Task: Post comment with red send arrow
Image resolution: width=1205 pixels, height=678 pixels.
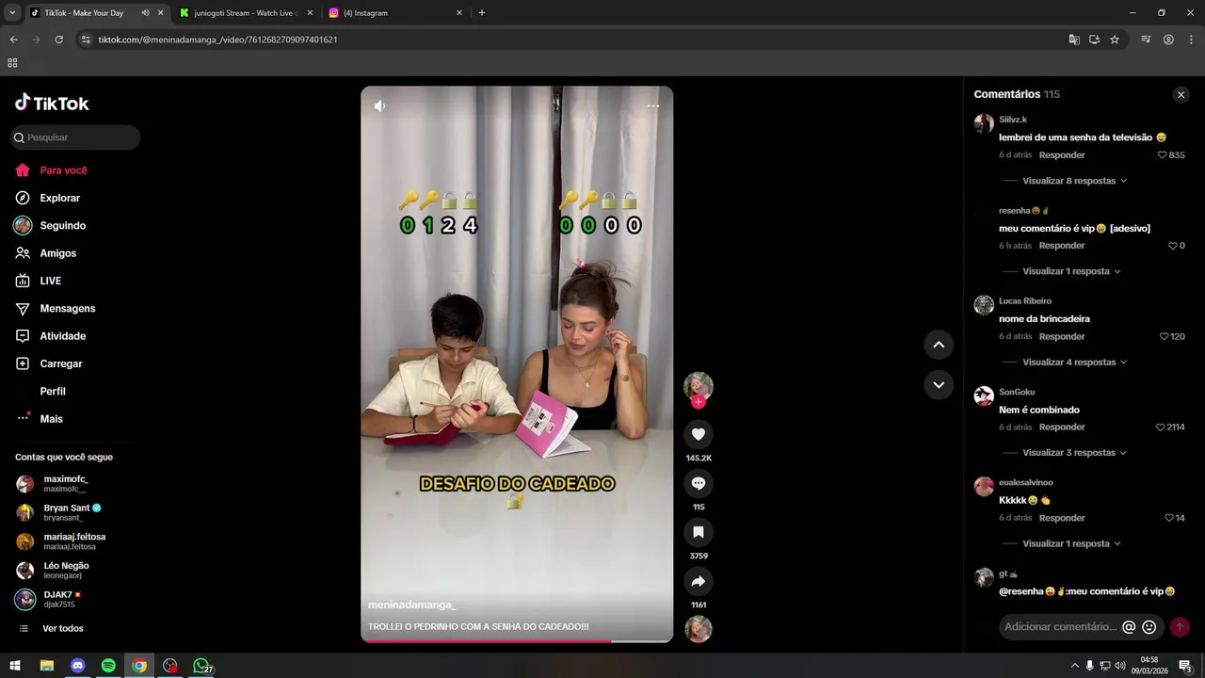Action: 1180,627
